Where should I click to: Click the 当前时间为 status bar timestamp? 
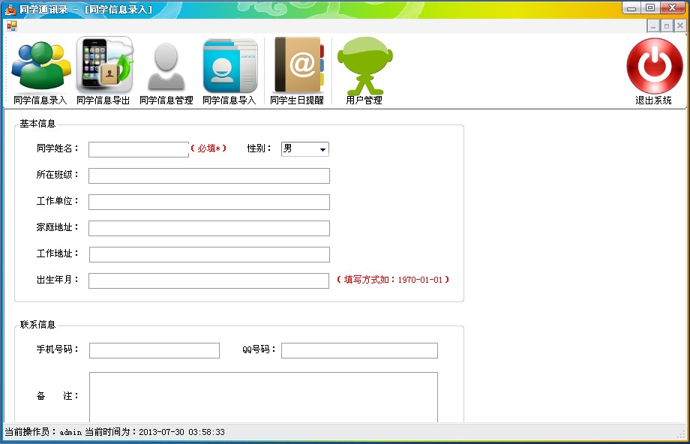[154, 432]
